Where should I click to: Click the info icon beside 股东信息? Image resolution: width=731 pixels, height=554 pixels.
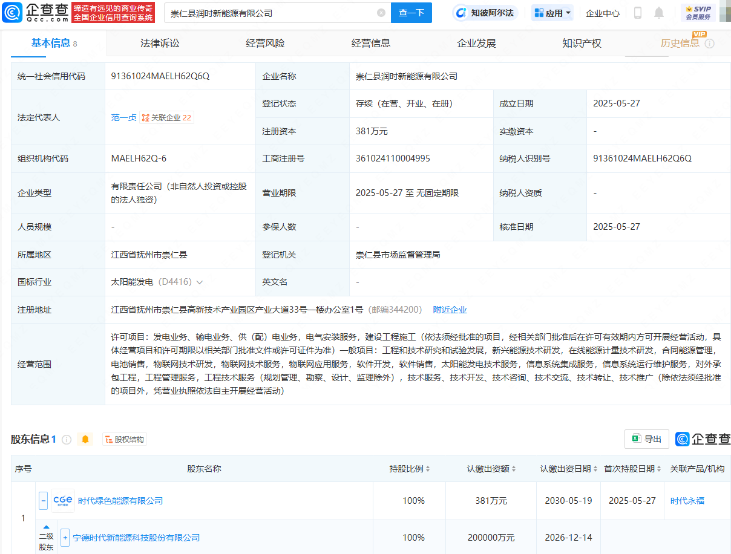(67, 440)
